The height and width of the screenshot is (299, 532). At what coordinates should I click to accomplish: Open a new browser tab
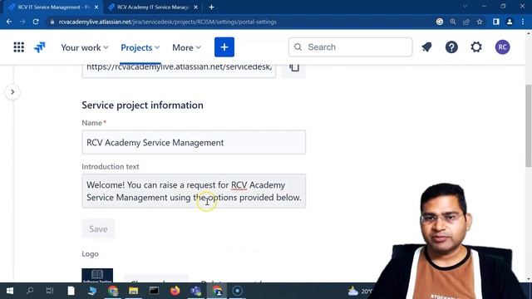point(211,7)
